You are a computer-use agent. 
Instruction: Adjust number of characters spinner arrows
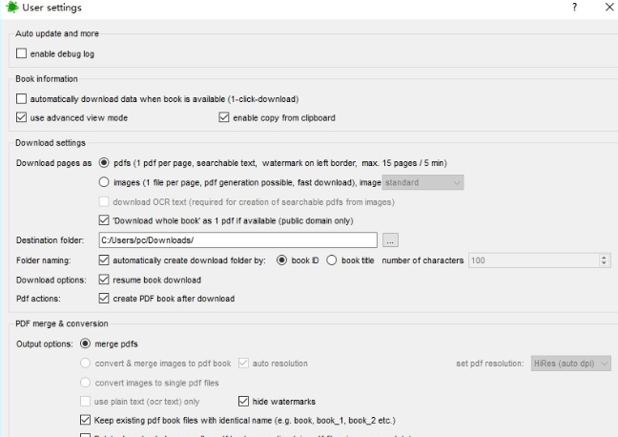point(603,260)
